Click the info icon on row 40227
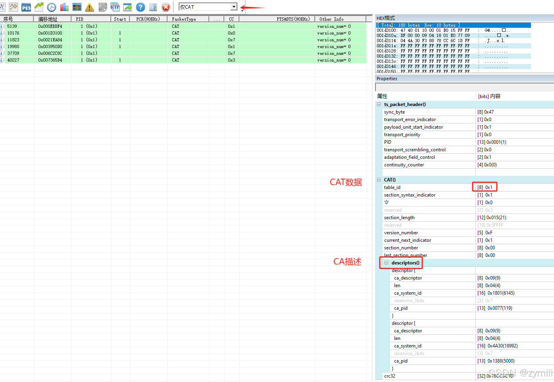Image resolution: width=554 pixels, height=382 pixels. click(x=2, y=60)
